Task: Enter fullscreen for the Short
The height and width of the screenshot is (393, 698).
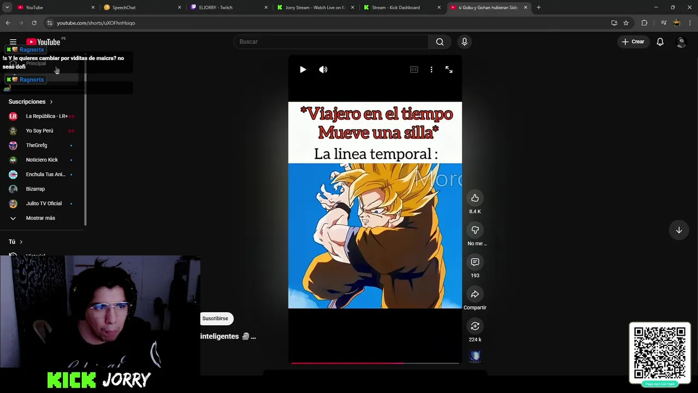Action: [x=449, y=69]
